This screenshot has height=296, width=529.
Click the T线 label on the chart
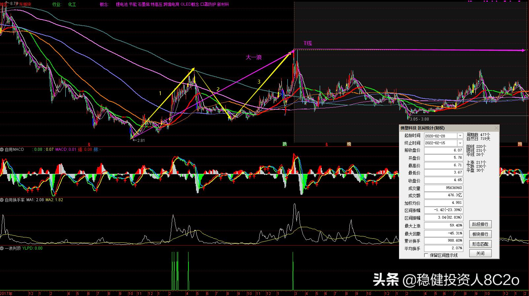(x=308, y=43)
